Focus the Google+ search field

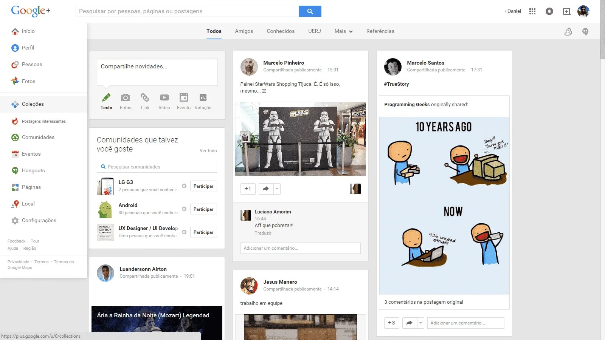tap(187, 11)
